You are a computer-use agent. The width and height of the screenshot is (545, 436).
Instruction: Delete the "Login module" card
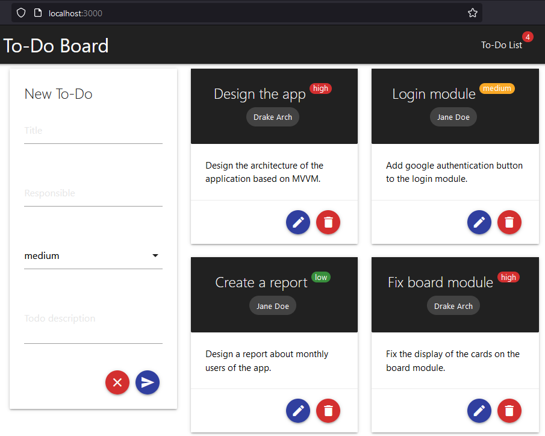pyautogui.click(x=509, y=222)
